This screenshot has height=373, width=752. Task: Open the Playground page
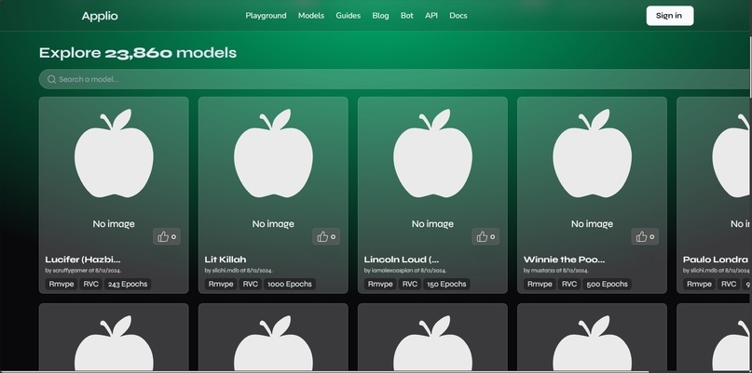(x=266, y=15)
